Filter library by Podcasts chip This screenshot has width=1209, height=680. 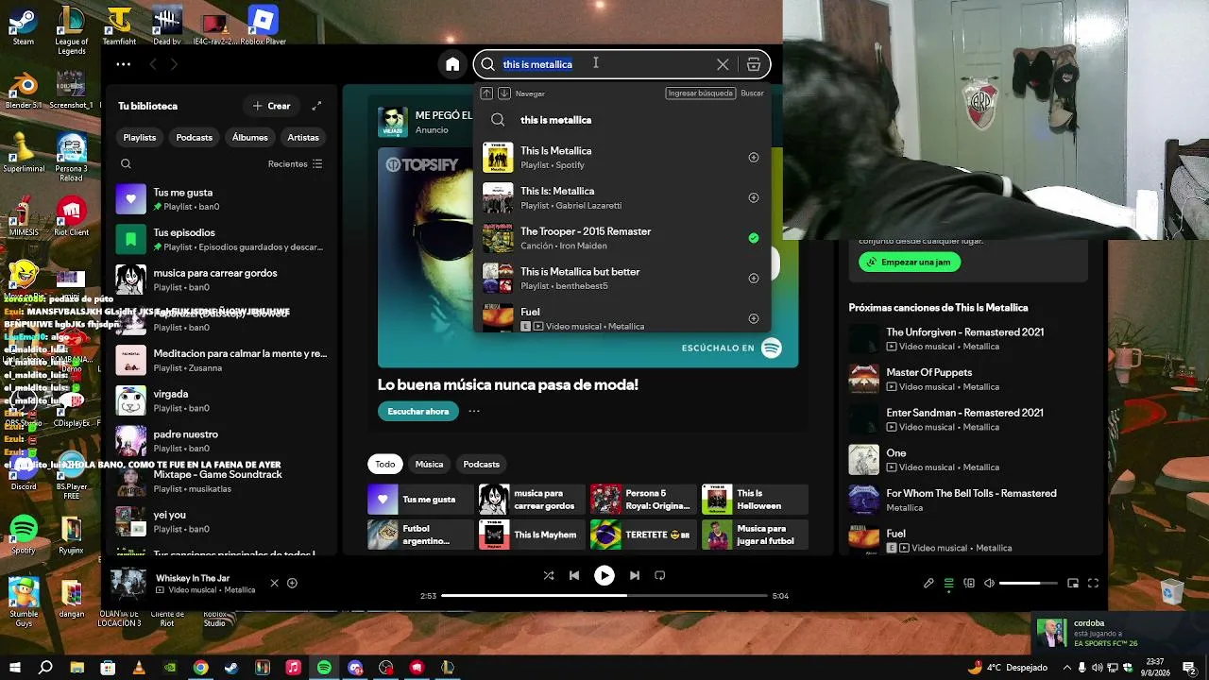click(x=195, y=137)
